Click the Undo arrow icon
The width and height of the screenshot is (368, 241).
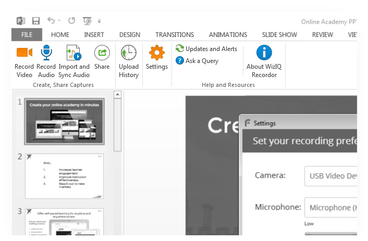pos(51,21)
